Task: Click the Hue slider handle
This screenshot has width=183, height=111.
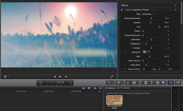Action: point(159,27)
